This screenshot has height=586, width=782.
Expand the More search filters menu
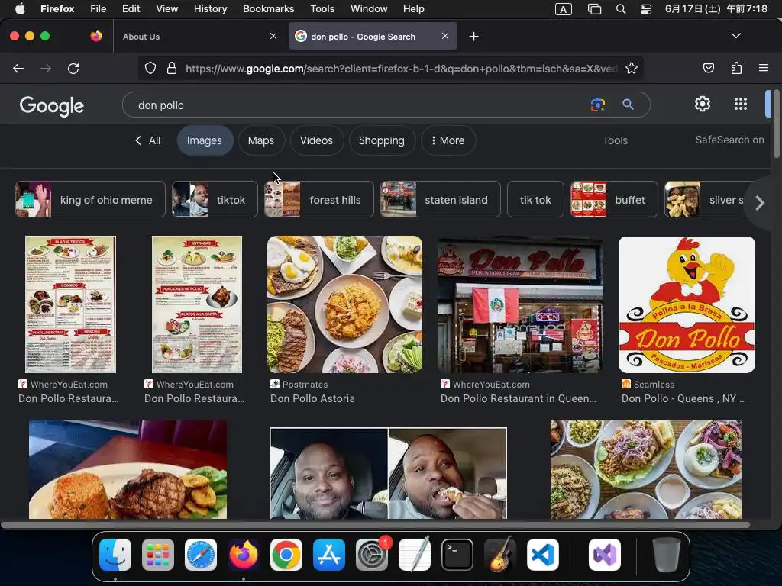click(x=448, y=140)
